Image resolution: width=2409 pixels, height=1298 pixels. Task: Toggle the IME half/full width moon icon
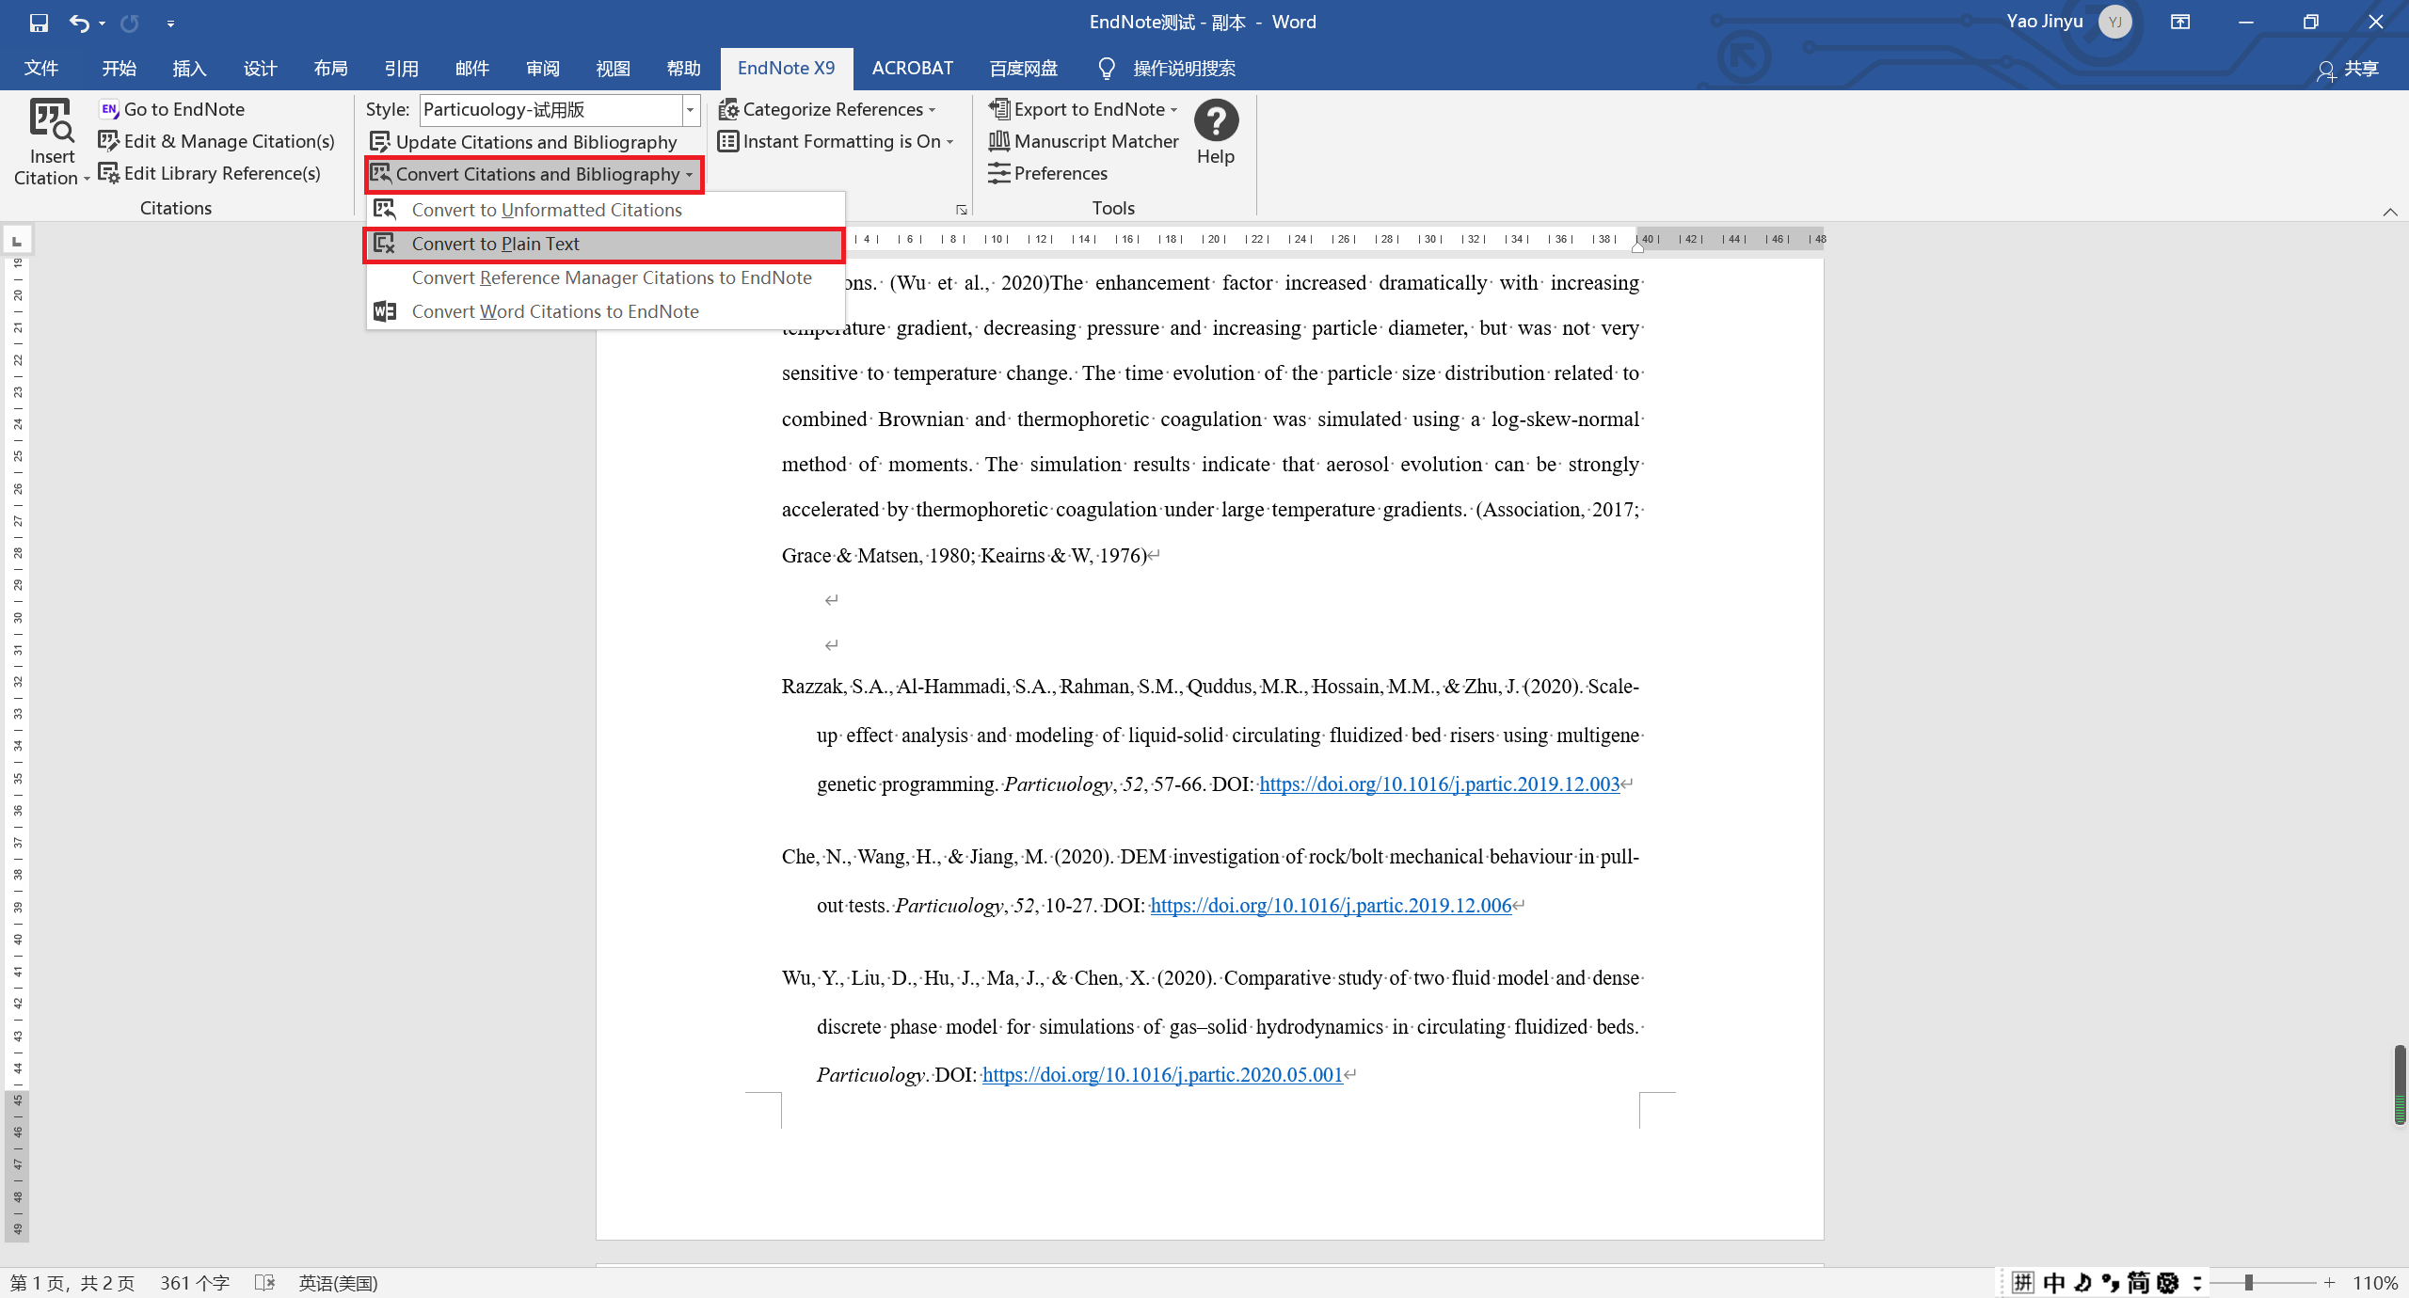pyautogui.click(x=2082, y=1283)
